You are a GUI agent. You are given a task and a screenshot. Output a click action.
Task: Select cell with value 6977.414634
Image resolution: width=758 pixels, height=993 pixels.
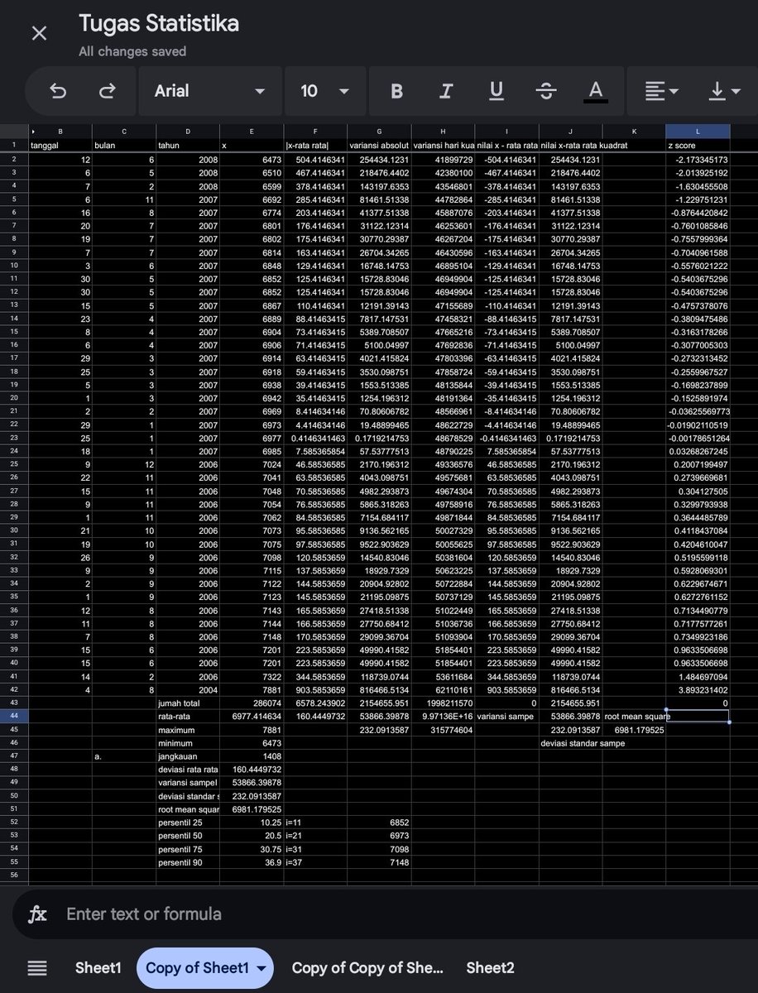click(252, 717)
